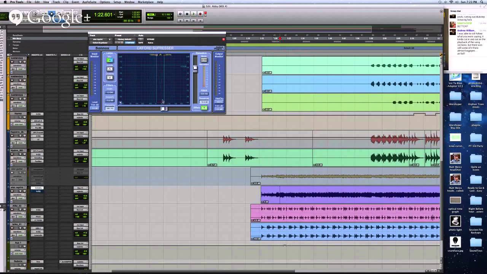Click the band handle marked 1180Hz
This screenshot has height=274, width=487.
(156, 55)
